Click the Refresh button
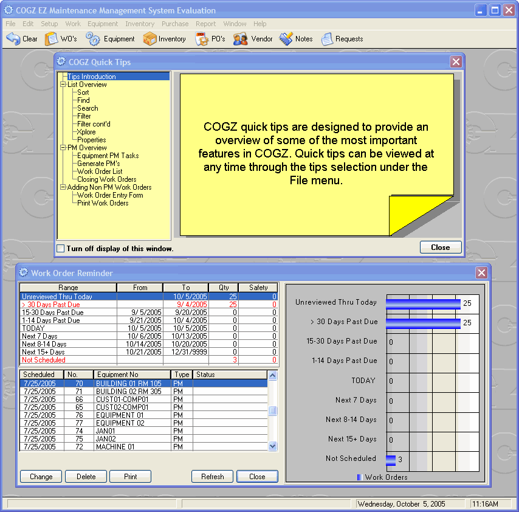The image size is (519, 512). [x=213, y=477]
